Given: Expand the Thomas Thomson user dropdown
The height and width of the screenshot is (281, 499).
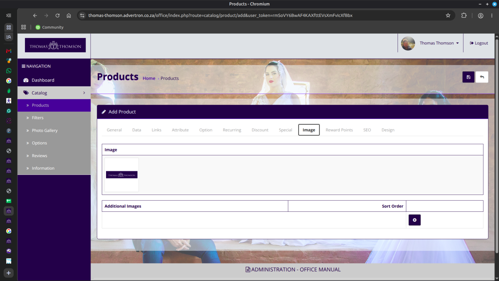Looking at the screenshot, I should point(439,43).
